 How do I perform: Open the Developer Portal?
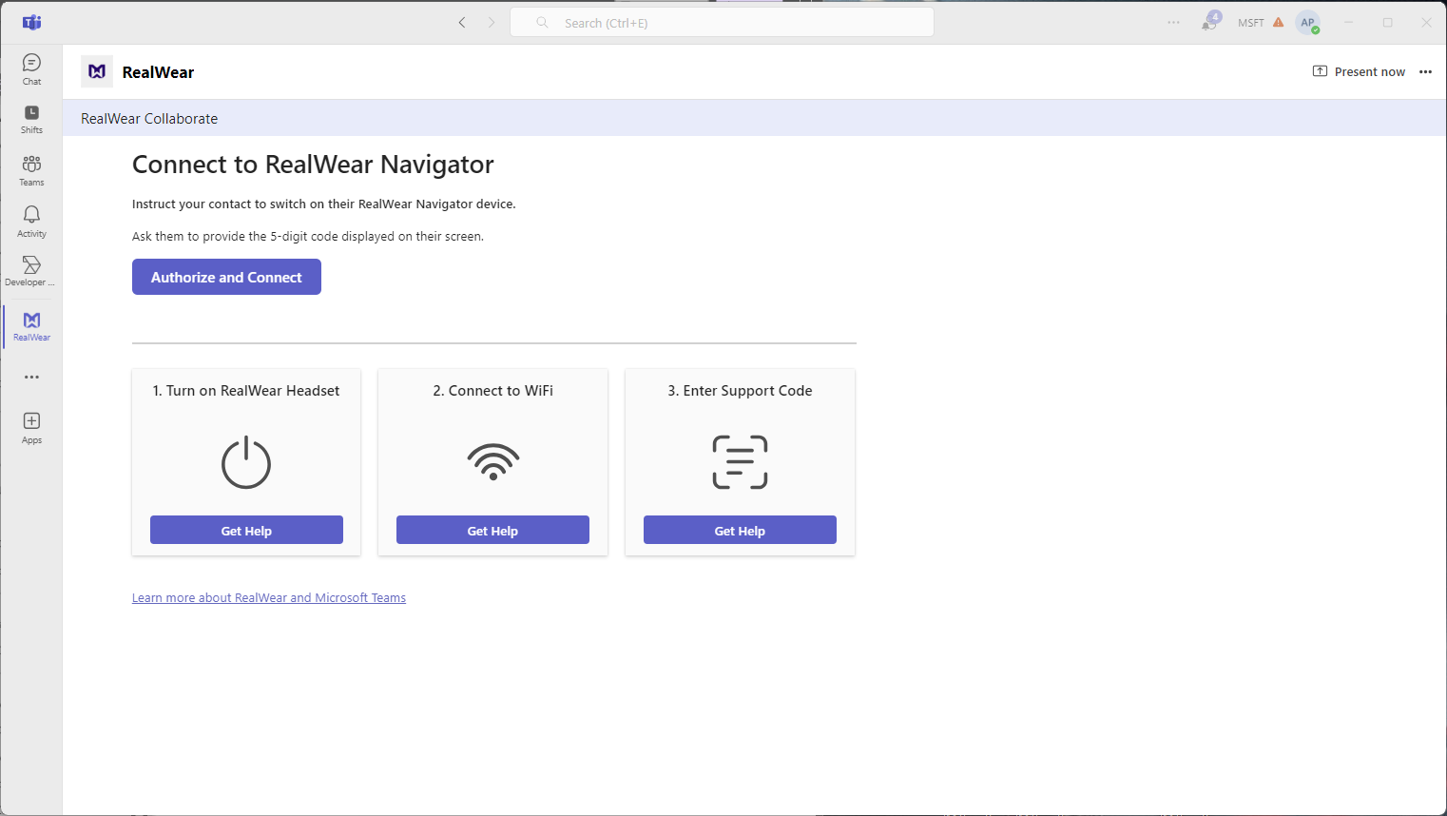[30, 270]
